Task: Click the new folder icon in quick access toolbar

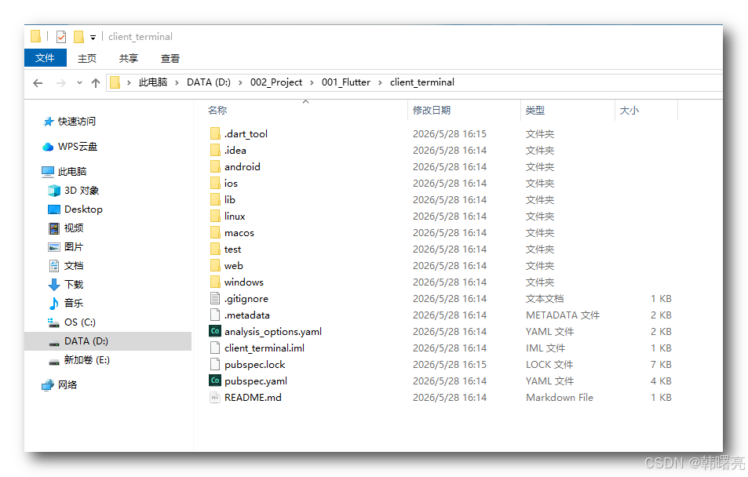Action: tap(79, 37)
